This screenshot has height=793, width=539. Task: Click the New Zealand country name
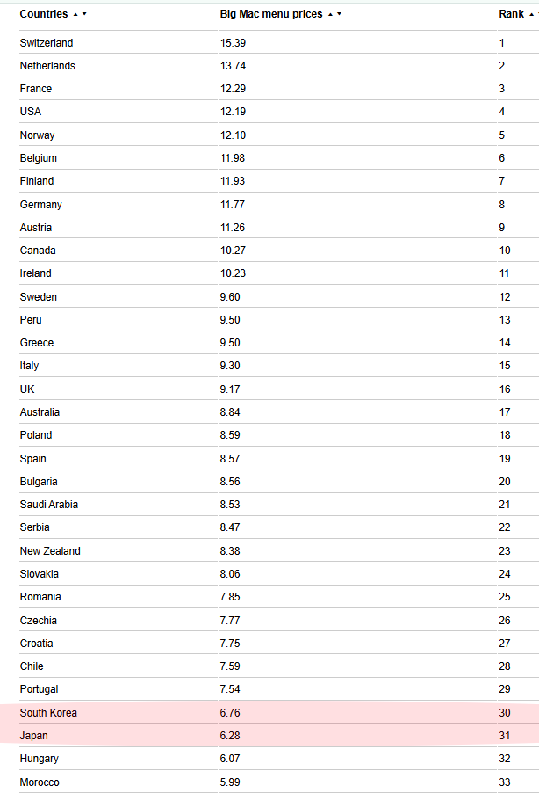(50, 551)
